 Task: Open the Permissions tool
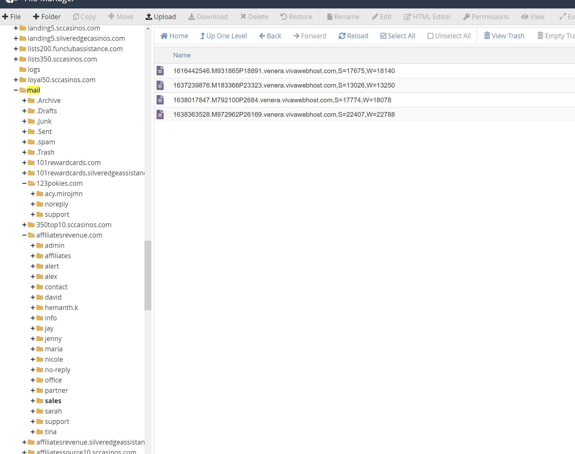point(486,17)
